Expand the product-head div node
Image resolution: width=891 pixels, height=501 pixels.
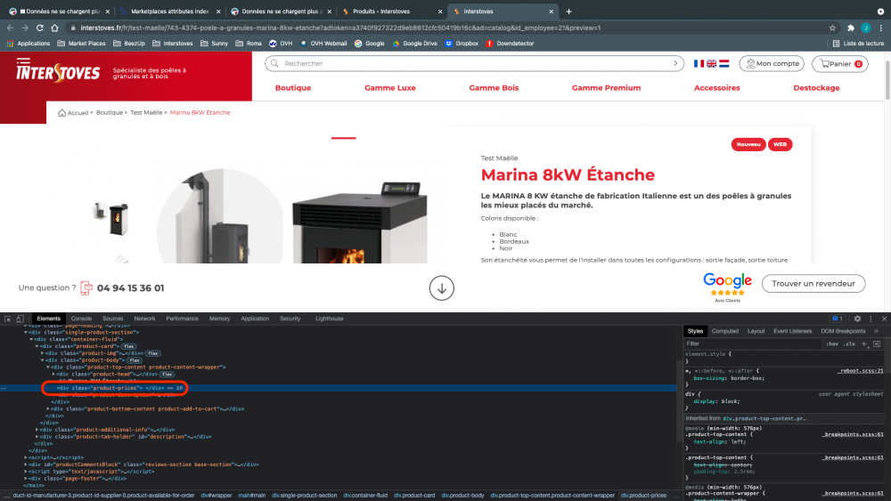(53, 375)
